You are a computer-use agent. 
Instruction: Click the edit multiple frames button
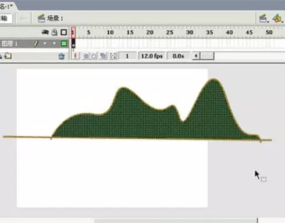(x=103, y=56)
